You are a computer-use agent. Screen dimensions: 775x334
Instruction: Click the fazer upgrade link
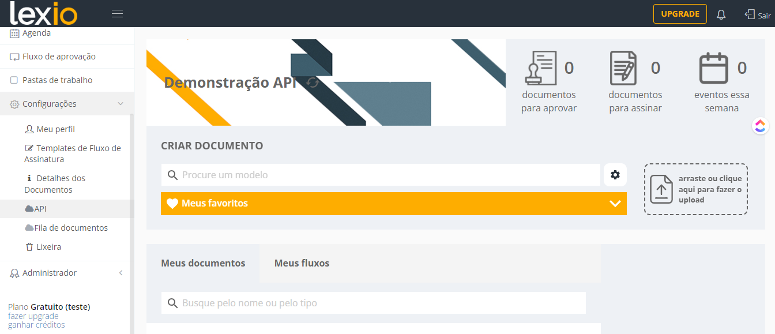[x=33, y=316]
